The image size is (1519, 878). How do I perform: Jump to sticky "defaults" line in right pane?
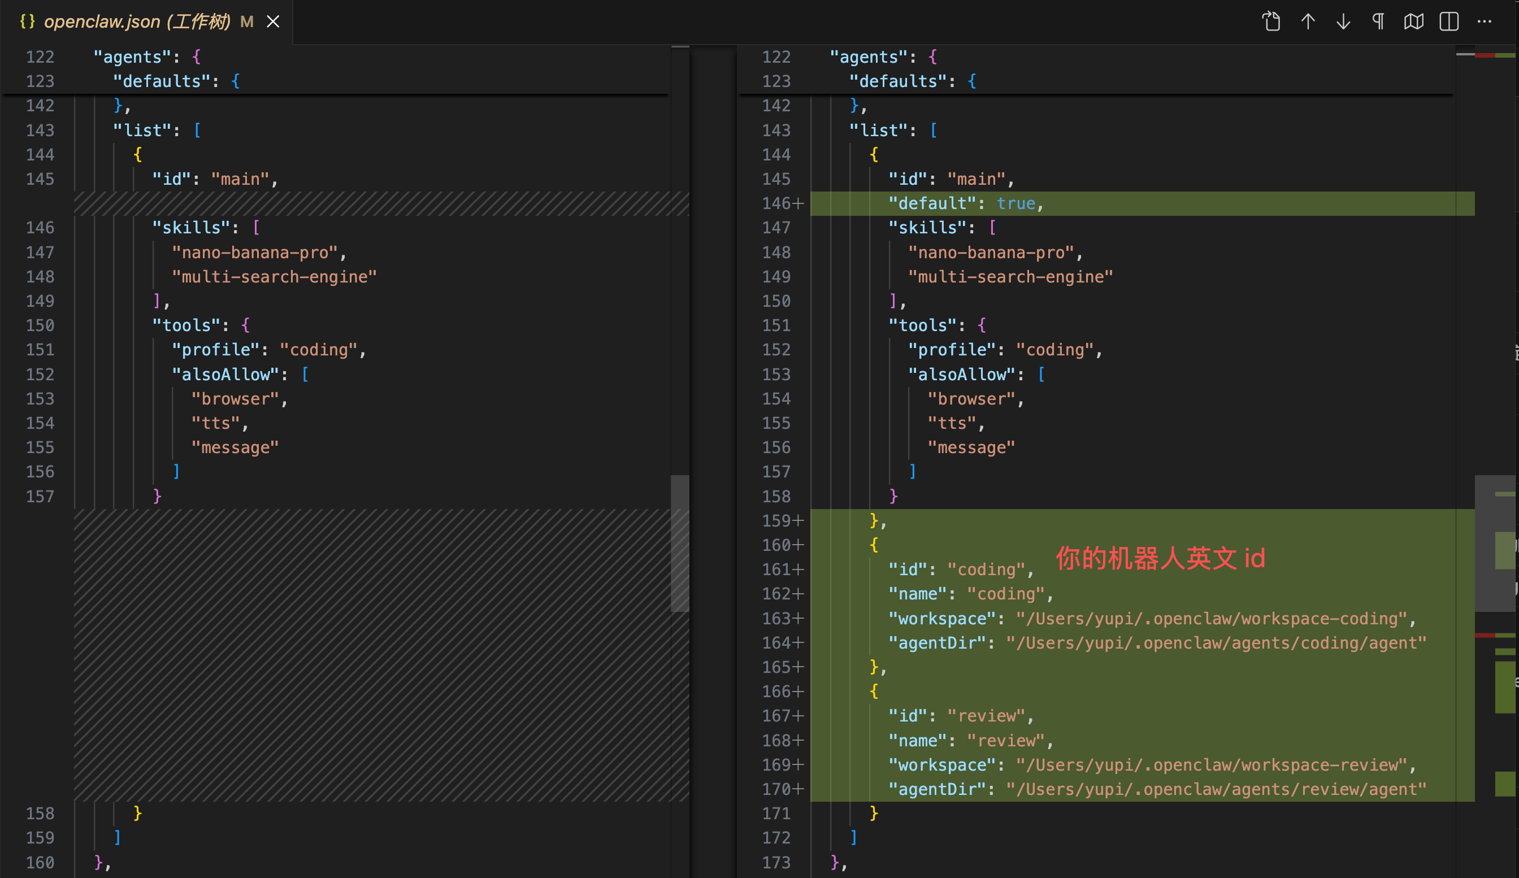tap(898, 81)
